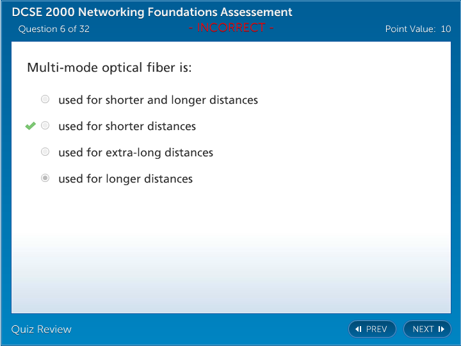Click the right arrow icon in NEXT
Image resolution: width=461 pixels, height=346 pixels.
(441, 329)
